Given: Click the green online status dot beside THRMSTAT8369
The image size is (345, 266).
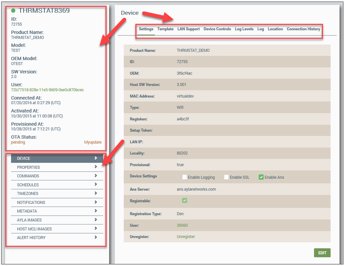Looking at the screenshot, I should 13,11.
